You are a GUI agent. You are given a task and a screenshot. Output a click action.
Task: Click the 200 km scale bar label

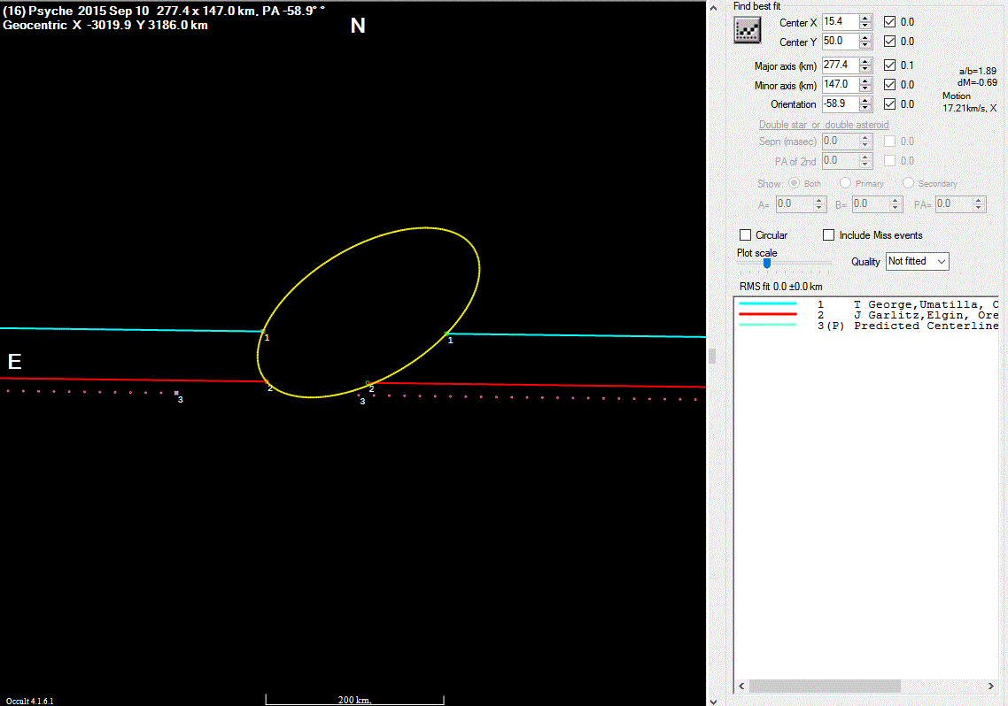(354, 700)
